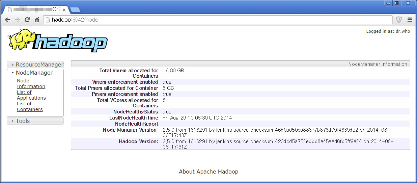Click the Vmem enforcement enabled label
417x183 pixels.
(x=125, y=82)
